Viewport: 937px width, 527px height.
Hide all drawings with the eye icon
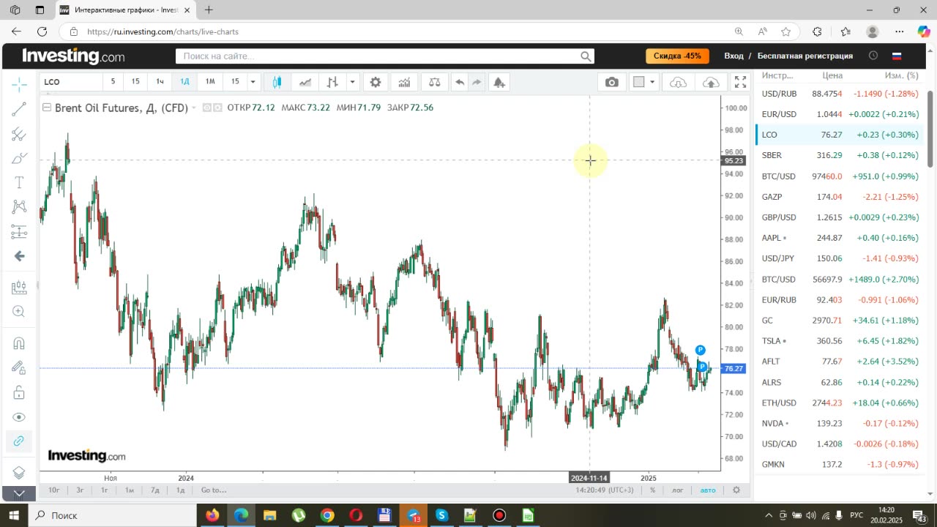coord(19,417)
